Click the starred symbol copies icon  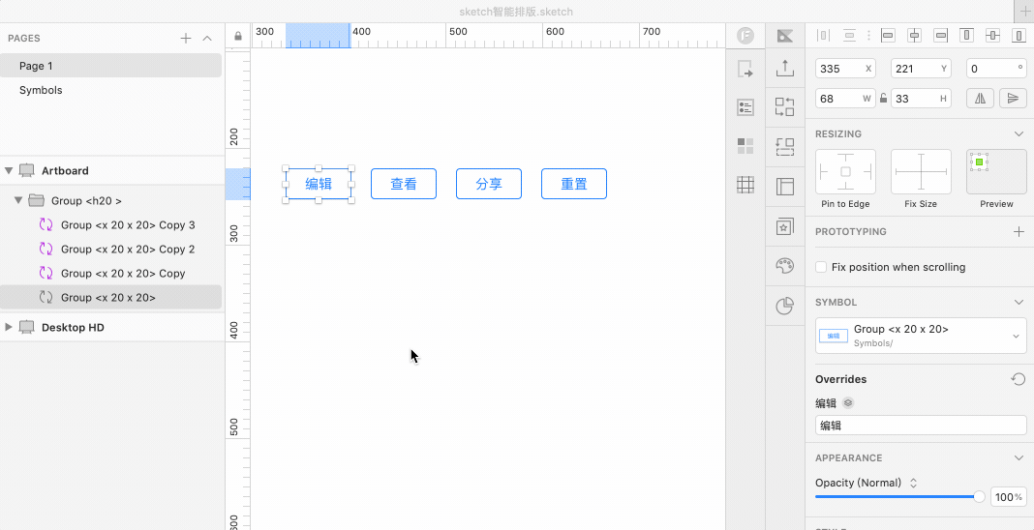[x=785, y=226]
